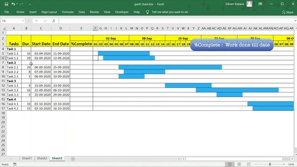Switch to Normal view
The image size is (297, 167).
click(x=230, y=164)
